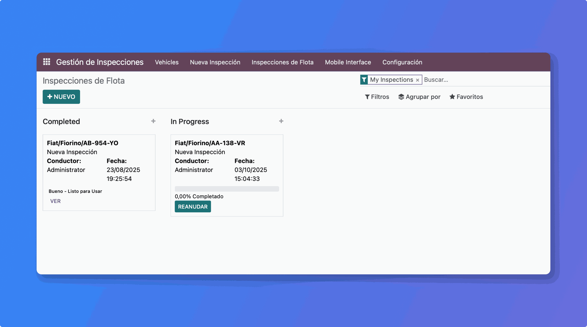587x327 pixels.
Task: Click the Gestión de Inspecciones app title
Action: point(100,62)
